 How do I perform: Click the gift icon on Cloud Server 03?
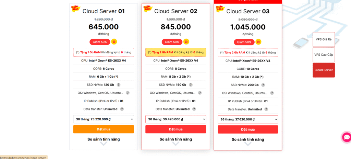pyautogui.click(x=258, y=42)
